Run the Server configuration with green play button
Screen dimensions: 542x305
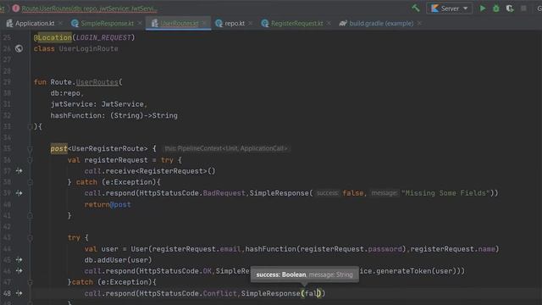coord(483,8)
